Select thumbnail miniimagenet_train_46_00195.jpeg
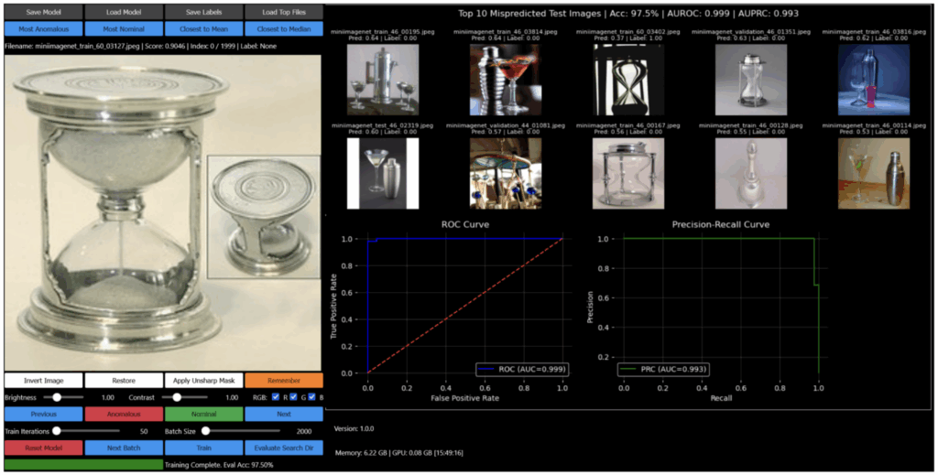 [x=383, y=80]
